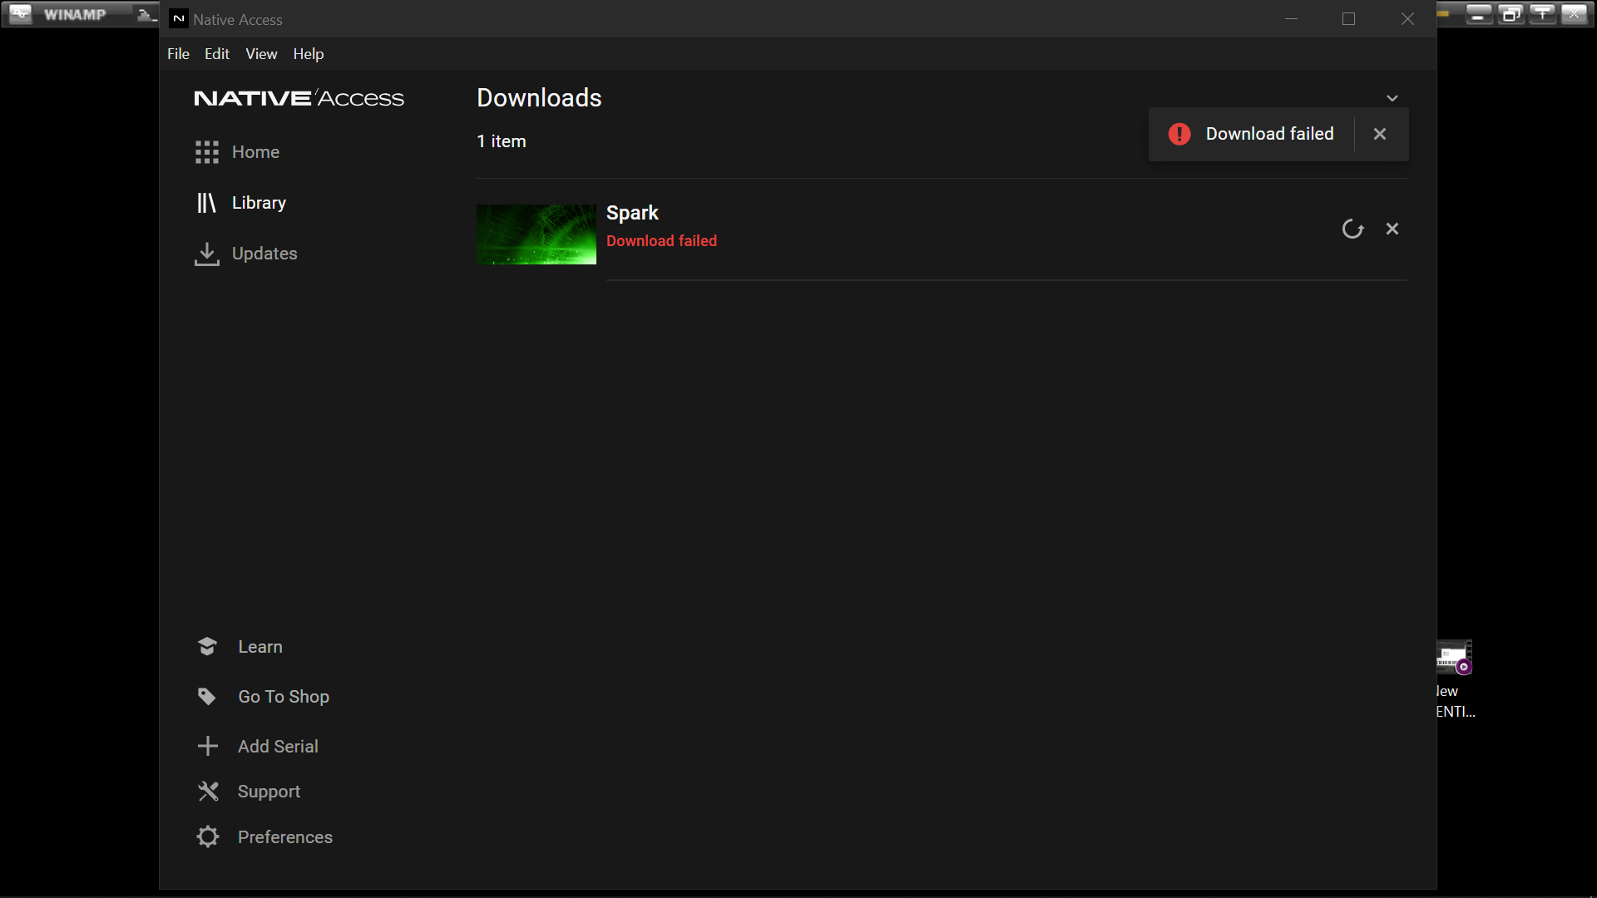Click the Download failed notification text
1597x898 pixels.
pyautogui.click(x=1269, y=134)
